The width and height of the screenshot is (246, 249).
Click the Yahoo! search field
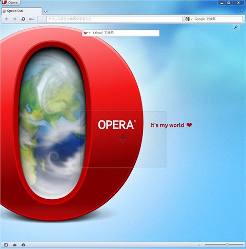(125, 33)
